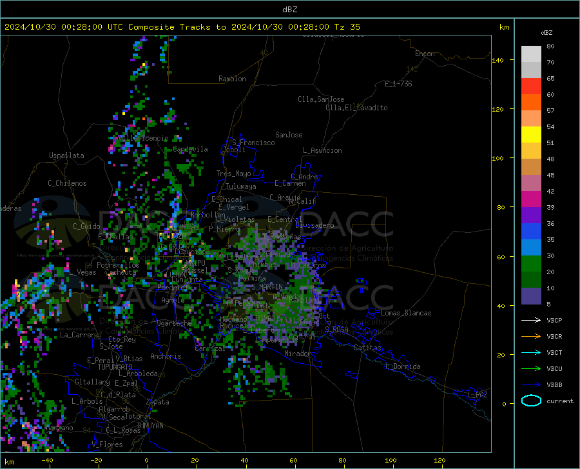Image resolution: width=580 pixels, height=469 pixels.
Task: Click the 'C_Chilenos' map label
Action: (67, 183)
